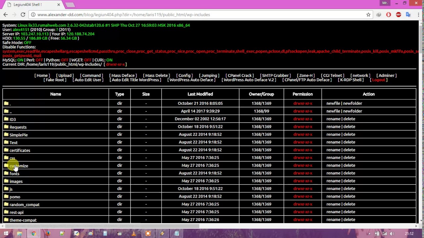Open the ID3 folder icon
The width and height of the screenshot is (424, 238).
tap(6, 119)
